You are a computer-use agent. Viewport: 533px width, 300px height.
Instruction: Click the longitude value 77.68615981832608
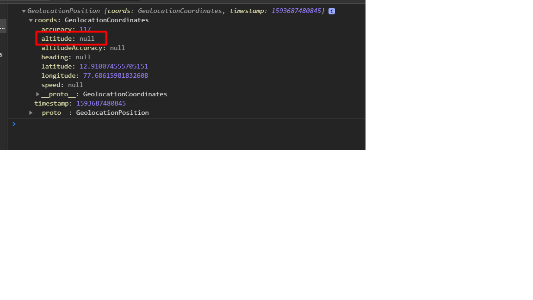[x=116, y=75]
